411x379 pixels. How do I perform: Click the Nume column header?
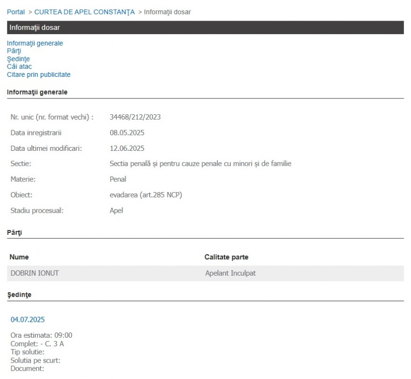19,257
